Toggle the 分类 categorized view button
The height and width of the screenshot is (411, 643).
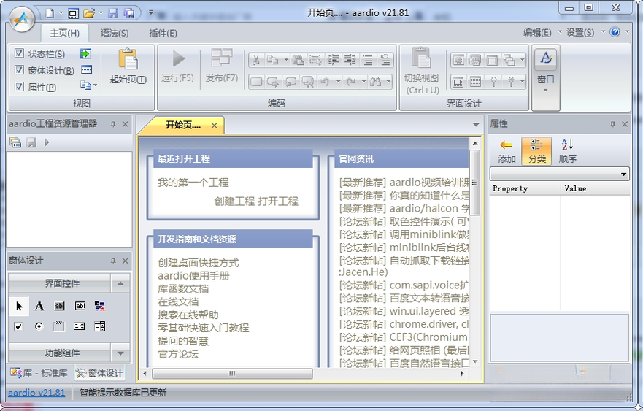click(x=536, y=151)
